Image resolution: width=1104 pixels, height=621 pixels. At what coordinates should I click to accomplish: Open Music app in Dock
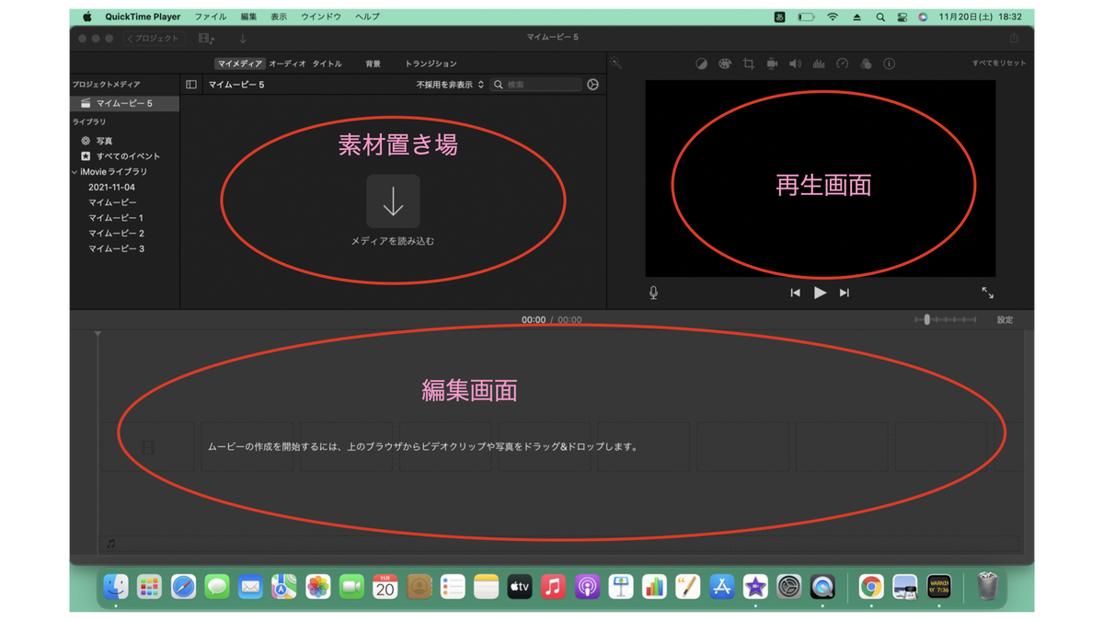point(553,586)
